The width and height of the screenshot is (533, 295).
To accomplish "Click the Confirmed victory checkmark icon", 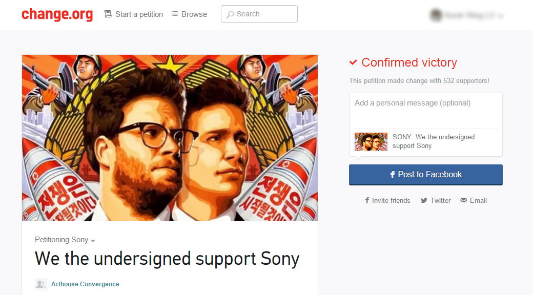I will point(353,62).
